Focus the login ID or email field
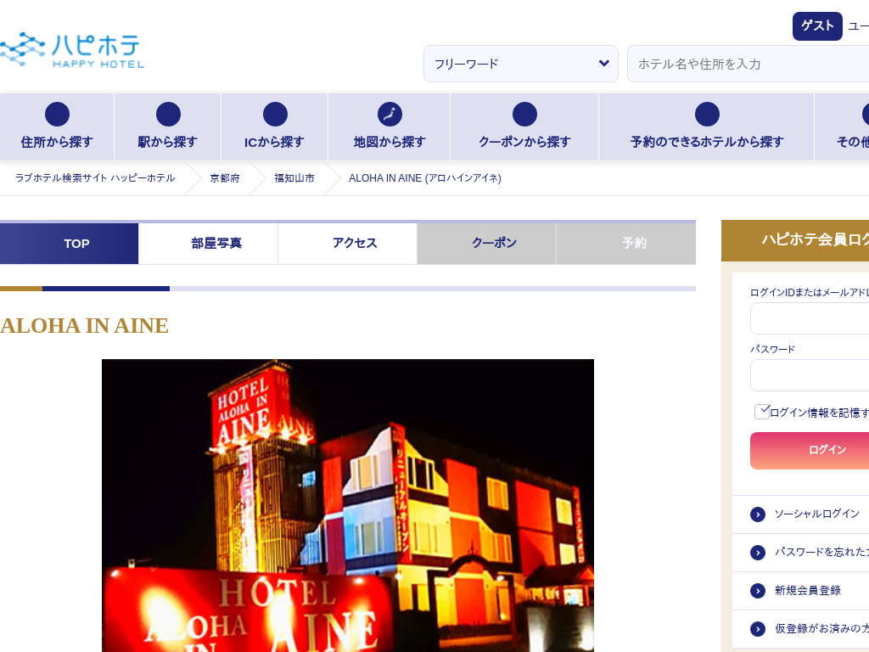The height and width of the screenshot is (652, 869). point(810,319)
